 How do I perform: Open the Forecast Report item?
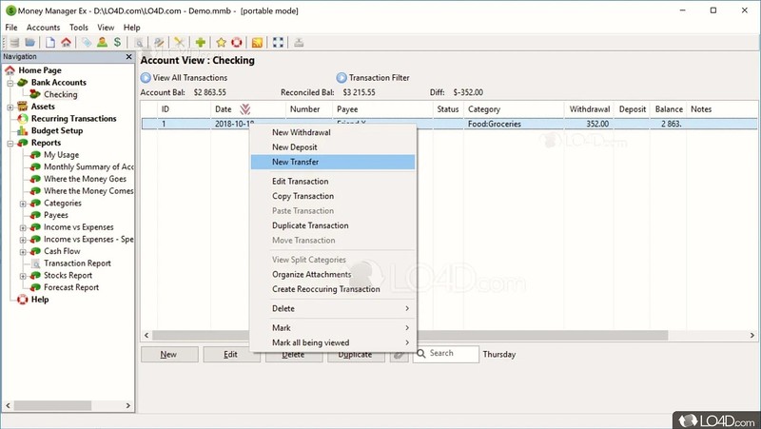point(71,288)
